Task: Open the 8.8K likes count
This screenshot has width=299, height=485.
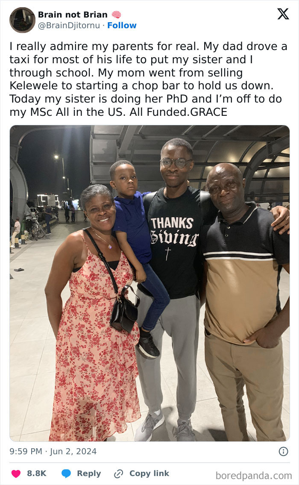Action: [x=36, y=473]
